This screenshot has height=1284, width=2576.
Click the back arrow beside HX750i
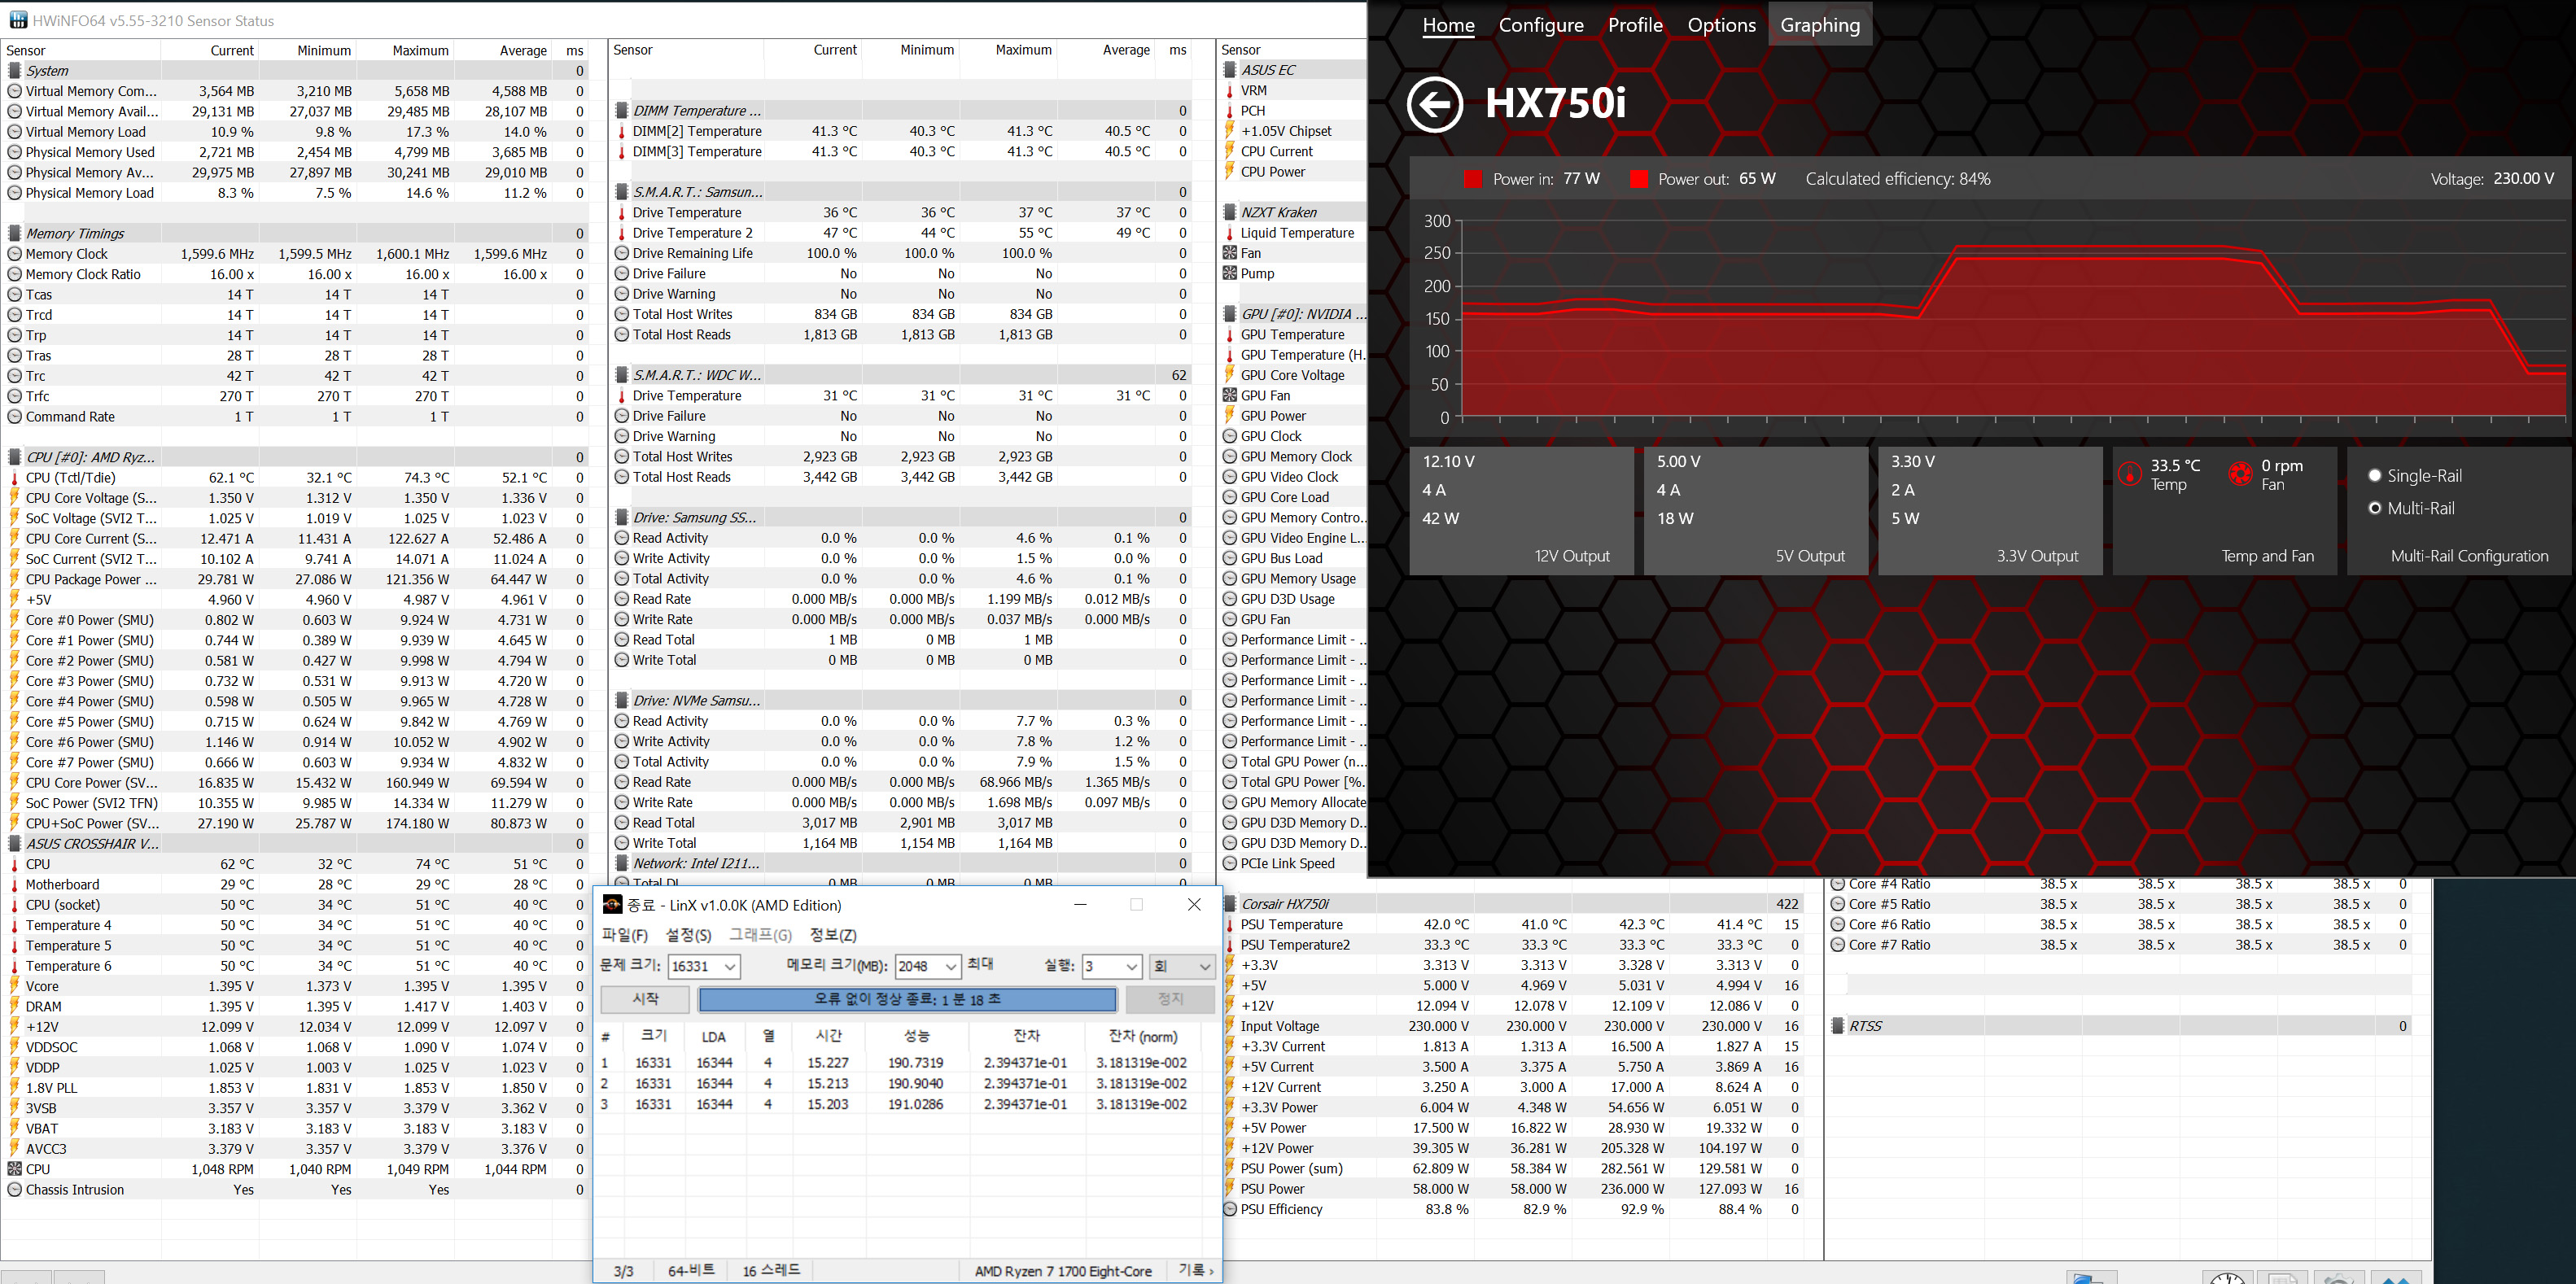point(1435,104)
